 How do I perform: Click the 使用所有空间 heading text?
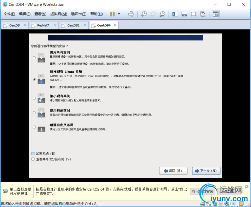click(x=60, y=52)
